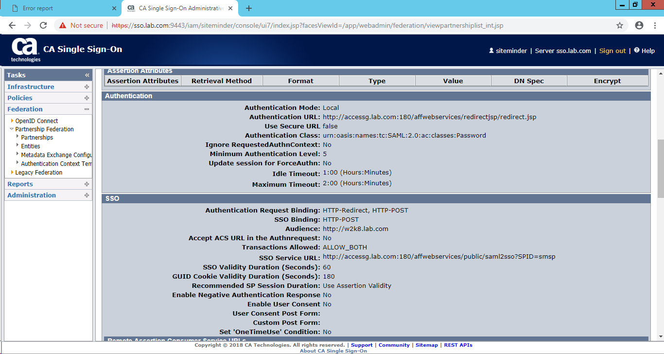Click the DN Spec column header
Screen dimensions: 664x354
click(x=529, y=81)
